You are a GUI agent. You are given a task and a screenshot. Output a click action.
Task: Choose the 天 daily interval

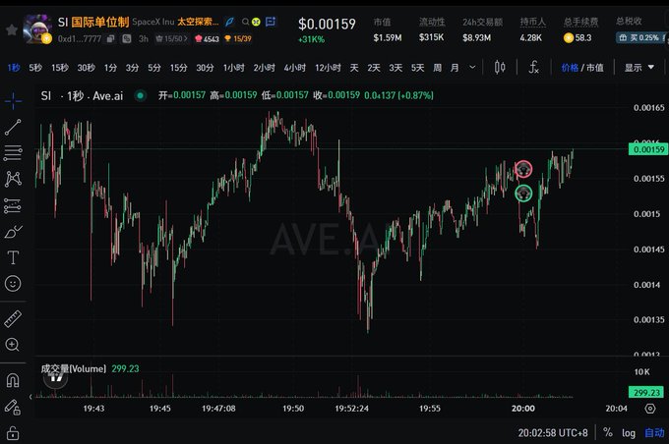coord(354,68)
